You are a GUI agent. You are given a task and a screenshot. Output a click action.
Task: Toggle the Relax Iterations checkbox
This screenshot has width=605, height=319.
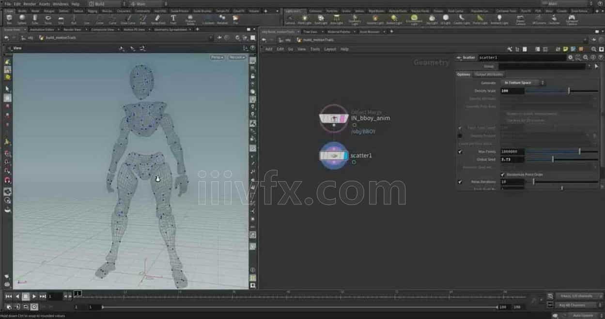(x=460, y=182)
